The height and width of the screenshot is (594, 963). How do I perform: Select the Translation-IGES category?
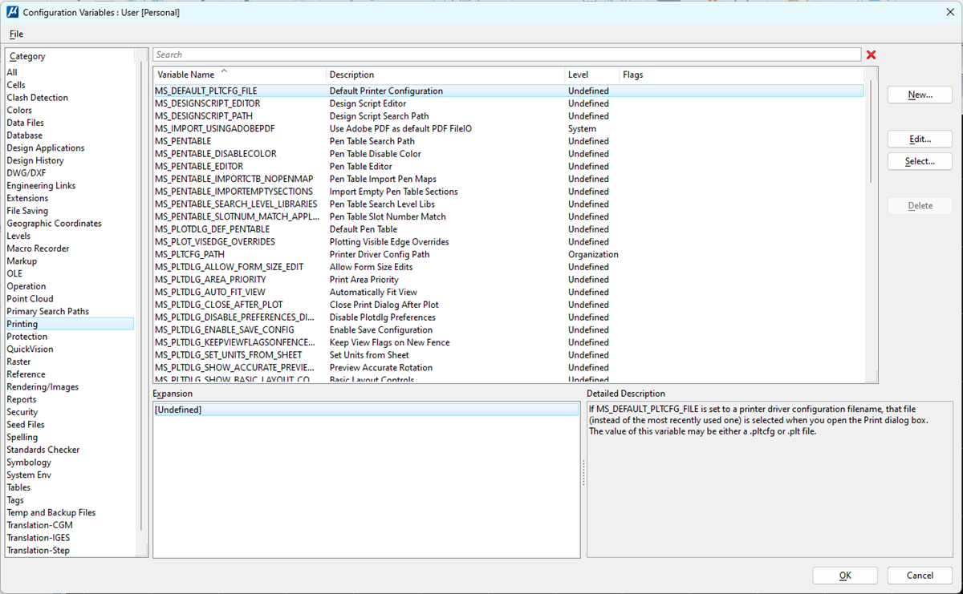point(39,537)
